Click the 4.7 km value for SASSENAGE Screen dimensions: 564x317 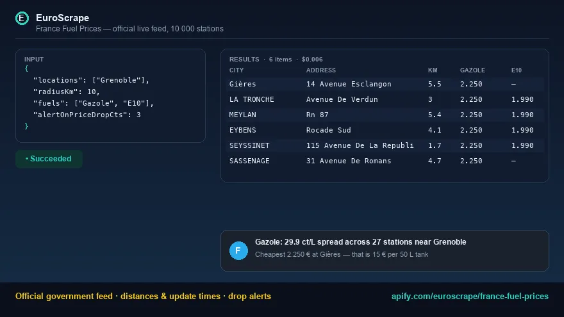pos(435,161)
